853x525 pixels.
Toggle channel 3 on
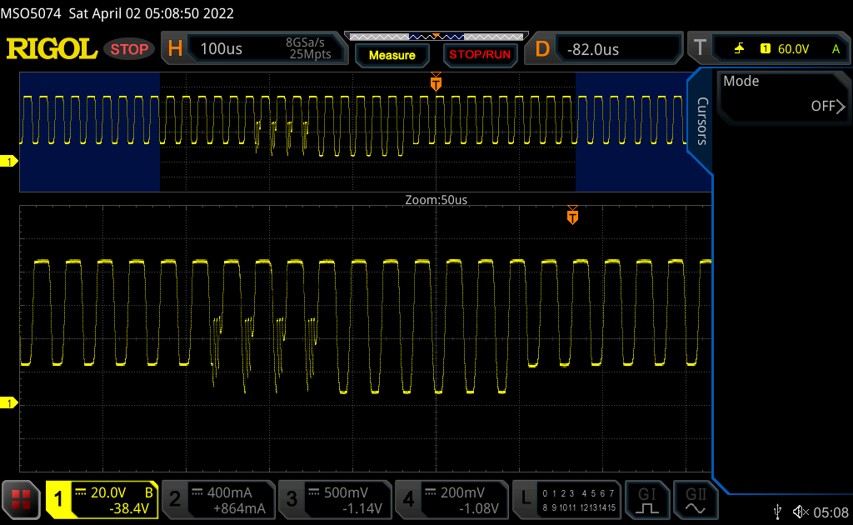coord(292,499)
